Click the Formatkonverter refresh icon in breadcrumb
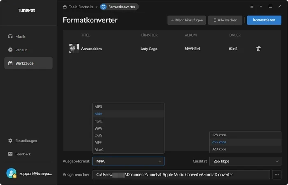Screen dimensions: 288x185 [103, 7]
